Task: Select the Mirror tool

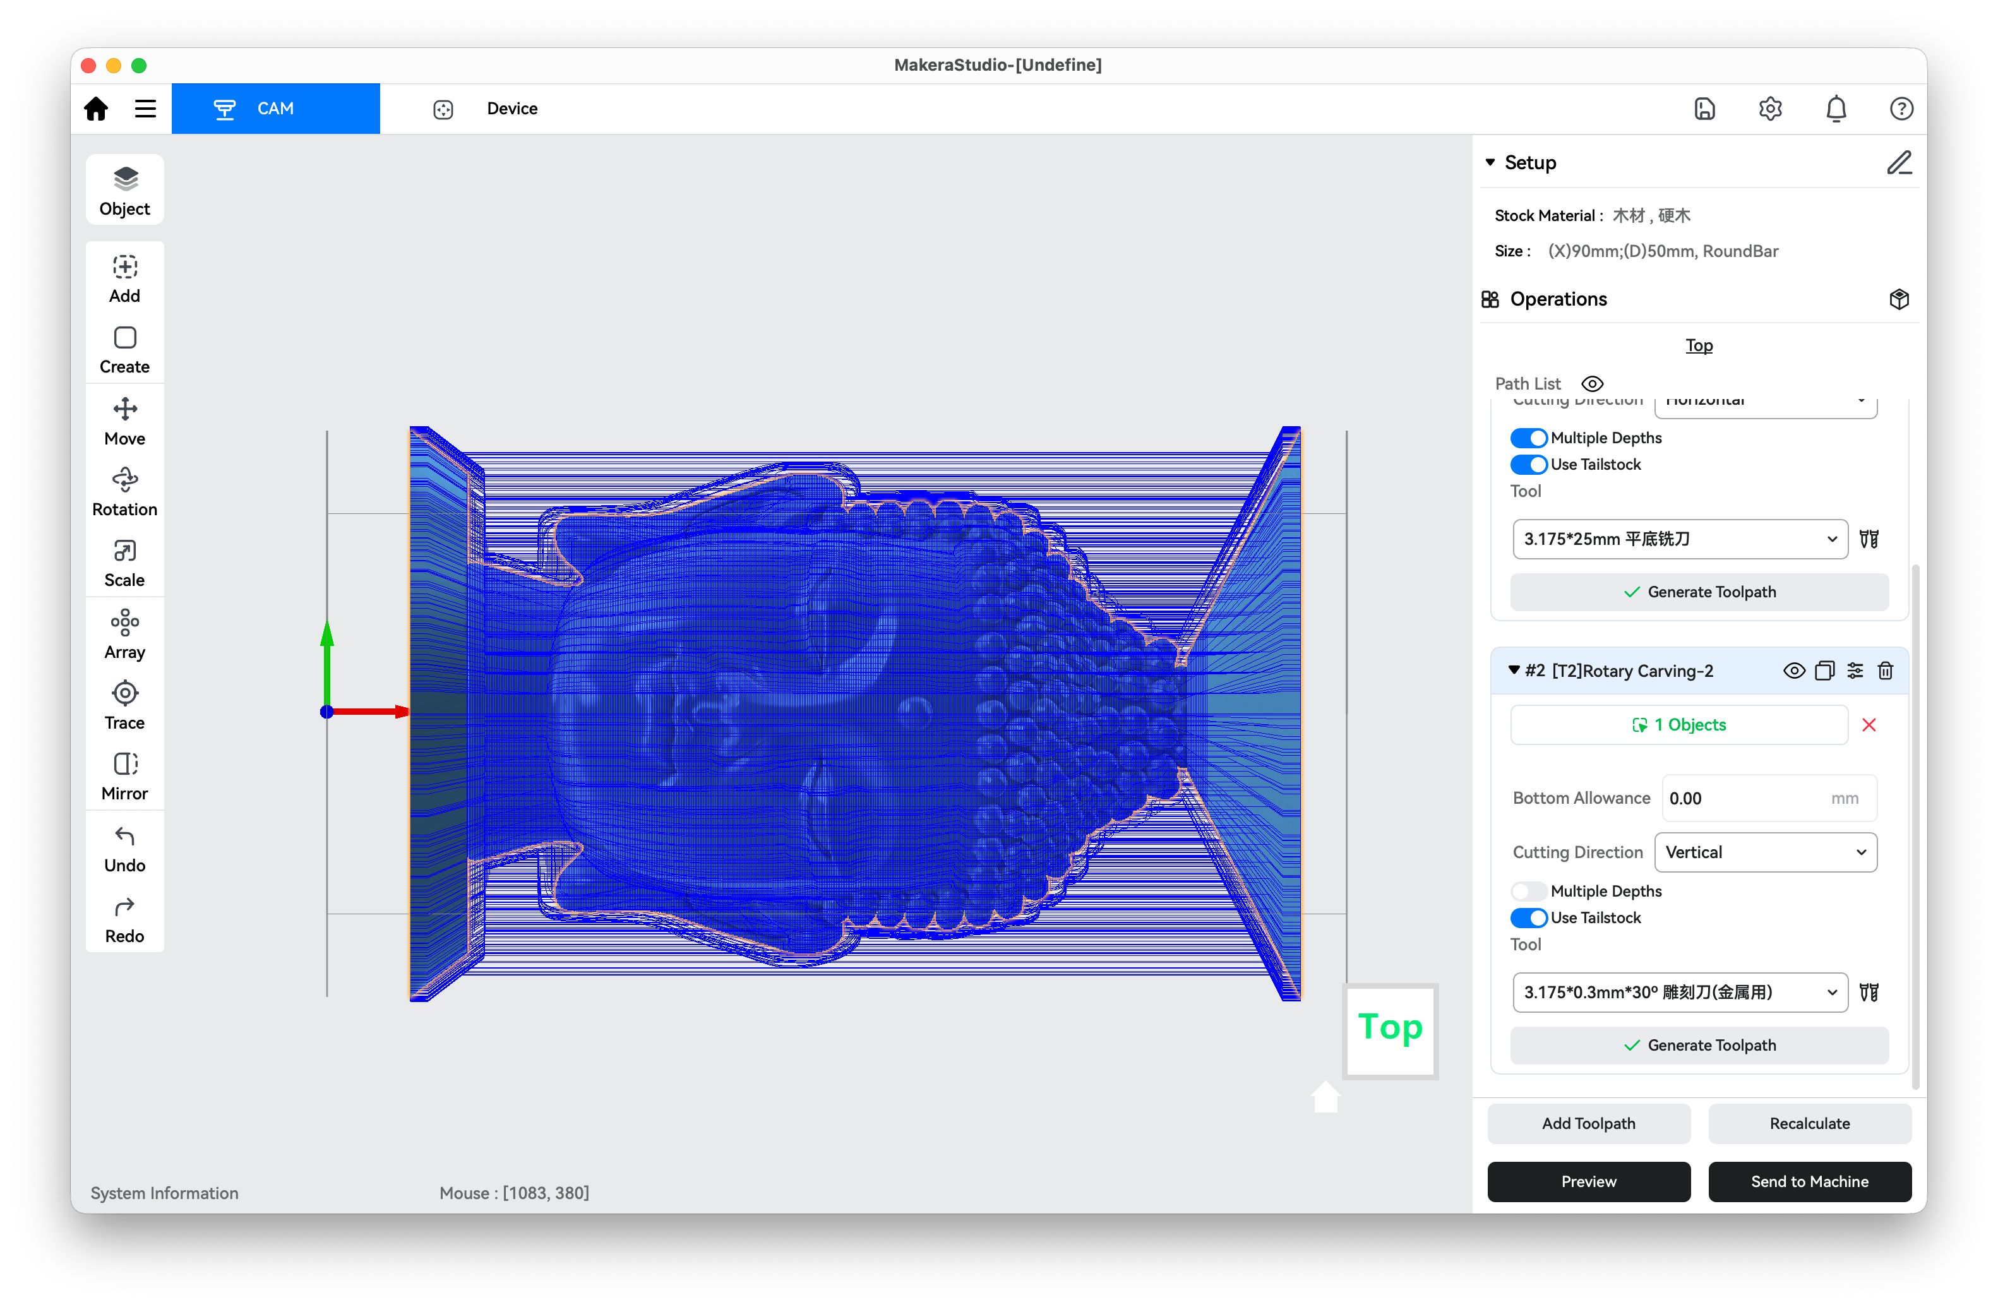Action: tap(125, 777)
